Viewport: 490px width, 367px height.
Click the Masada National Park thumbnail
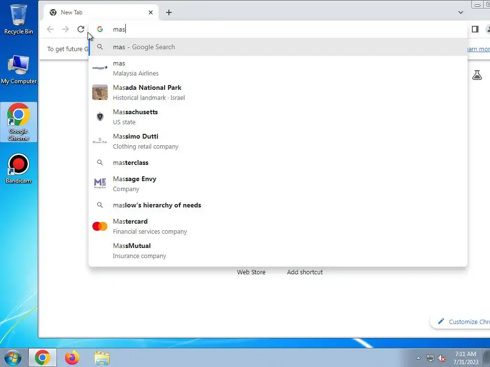100,92
